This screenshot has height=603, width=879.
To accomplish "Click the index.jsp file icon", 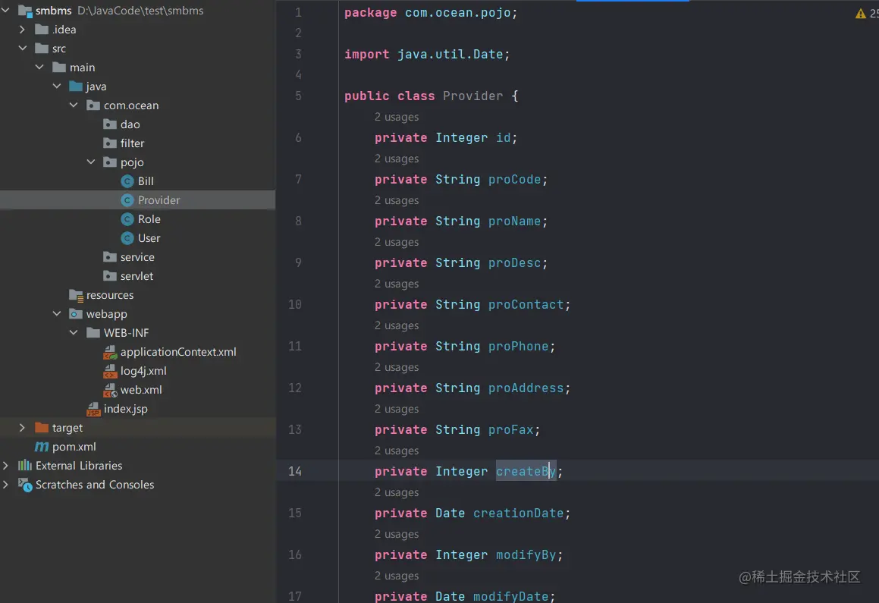I will pyautogui.click(x=93, y=410).
